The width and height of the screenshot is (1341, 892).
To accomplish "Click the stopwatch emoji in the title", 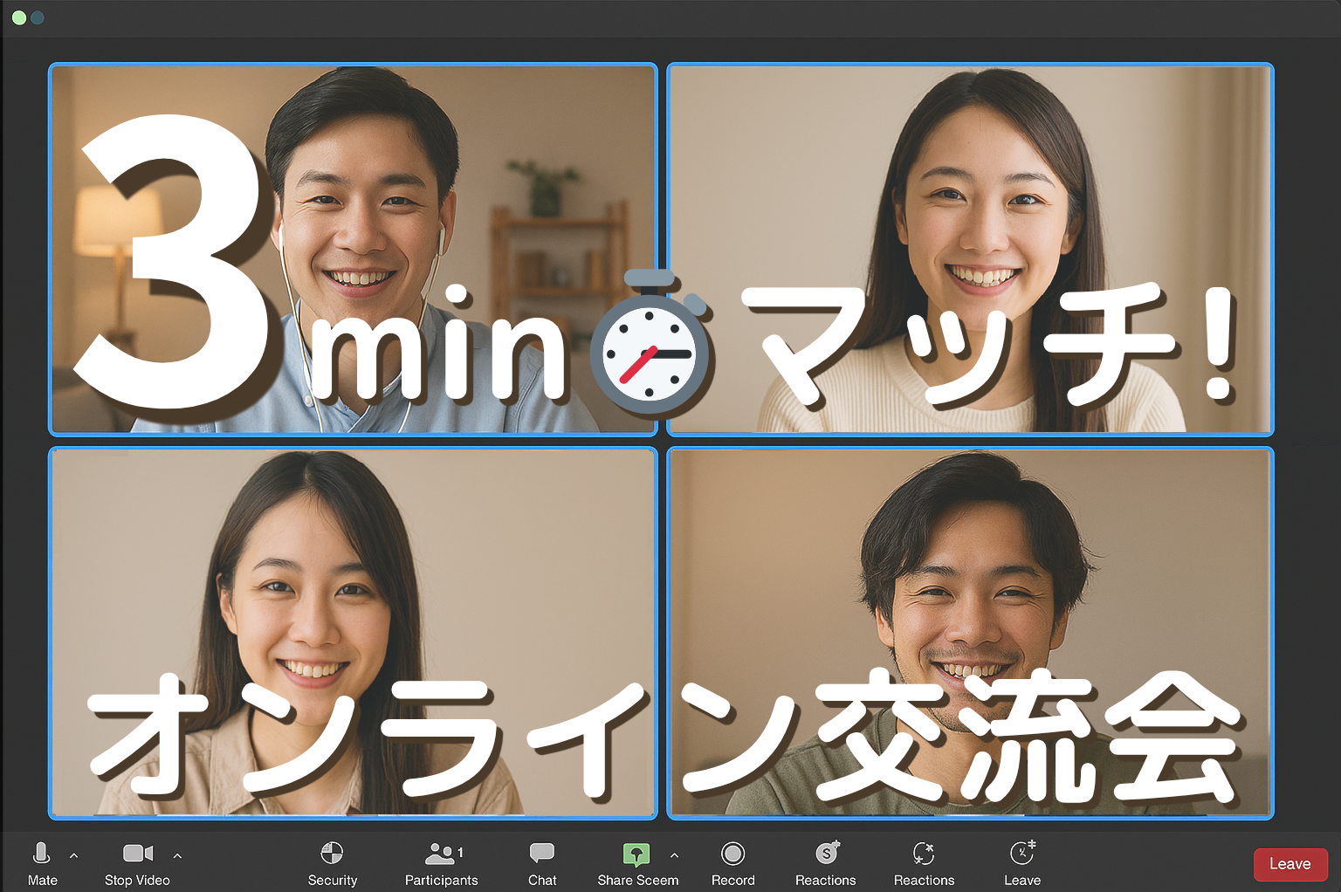I will 651,346.
